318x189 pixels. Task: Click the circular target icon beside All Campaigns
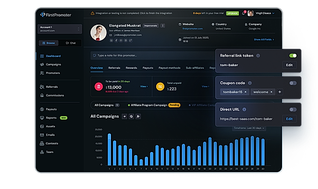tap(131, 117)
